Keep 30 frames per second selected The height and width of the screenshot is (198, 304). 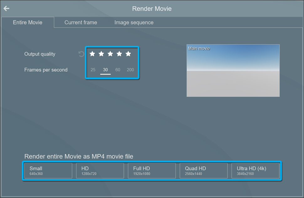coord(105,70)
